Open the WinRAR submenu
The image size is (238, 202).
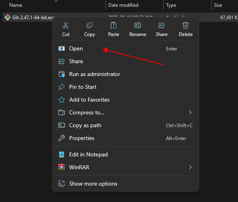(126, 167)
